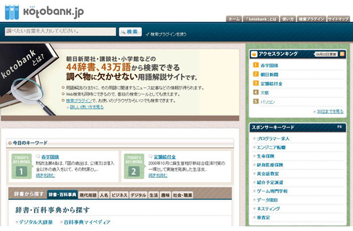Open sponsor keyword 紹介予定派遣
The width and height of the screenshot is (353, 231).
tap(270, 182)
